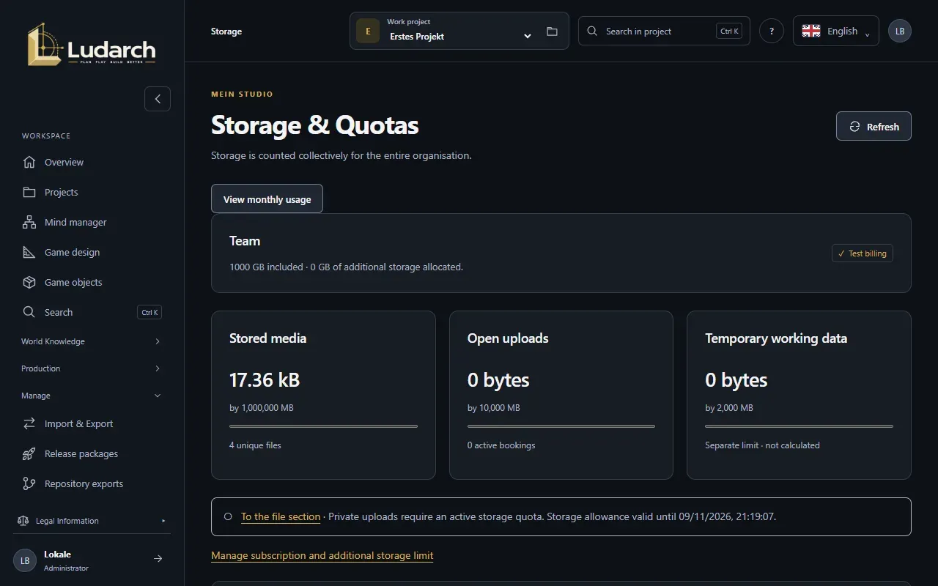Open Manage subscription and additional storage limit
The width and height of the screenshot is (938, 586).
click(322, 555)
